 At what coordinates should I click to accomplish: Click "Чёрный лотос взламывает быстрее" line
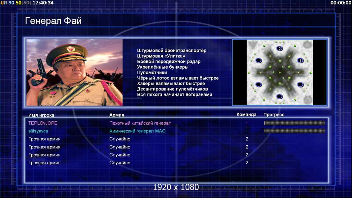pos(178,78)
